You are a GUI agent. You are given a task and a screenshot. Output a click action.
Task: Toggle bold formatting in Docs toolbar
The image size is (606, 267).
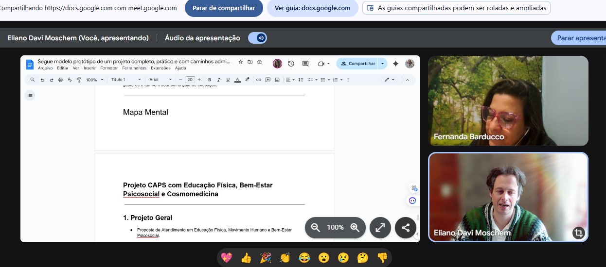coord(210,80)
